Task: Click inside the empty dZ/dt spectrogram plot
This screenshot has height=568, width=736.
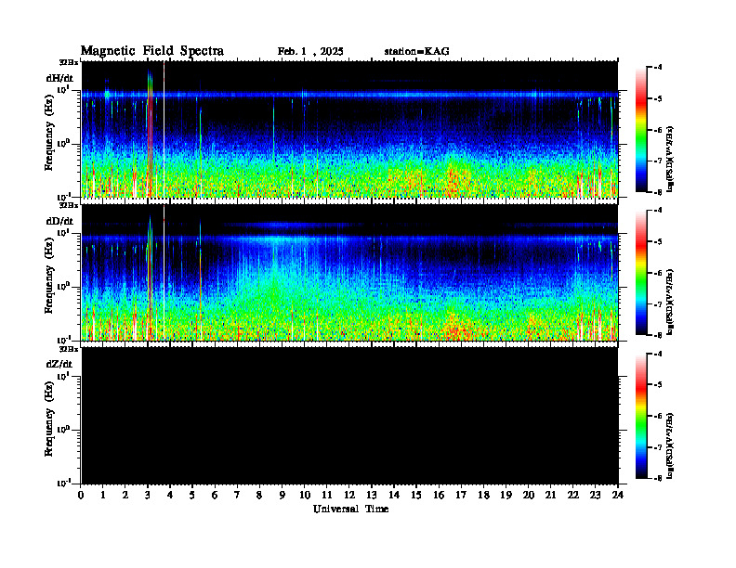Action: (x=349, y=416)
